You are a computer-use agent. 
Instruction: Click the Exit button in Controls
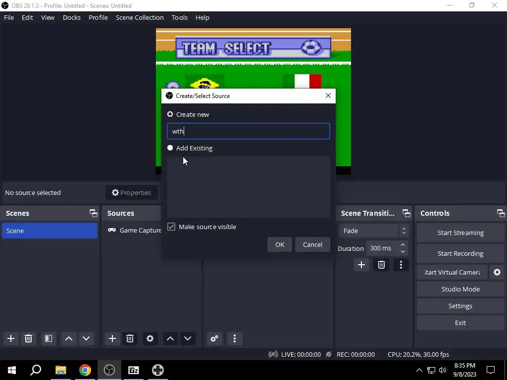pyautogui.click(x=460, y=323)
